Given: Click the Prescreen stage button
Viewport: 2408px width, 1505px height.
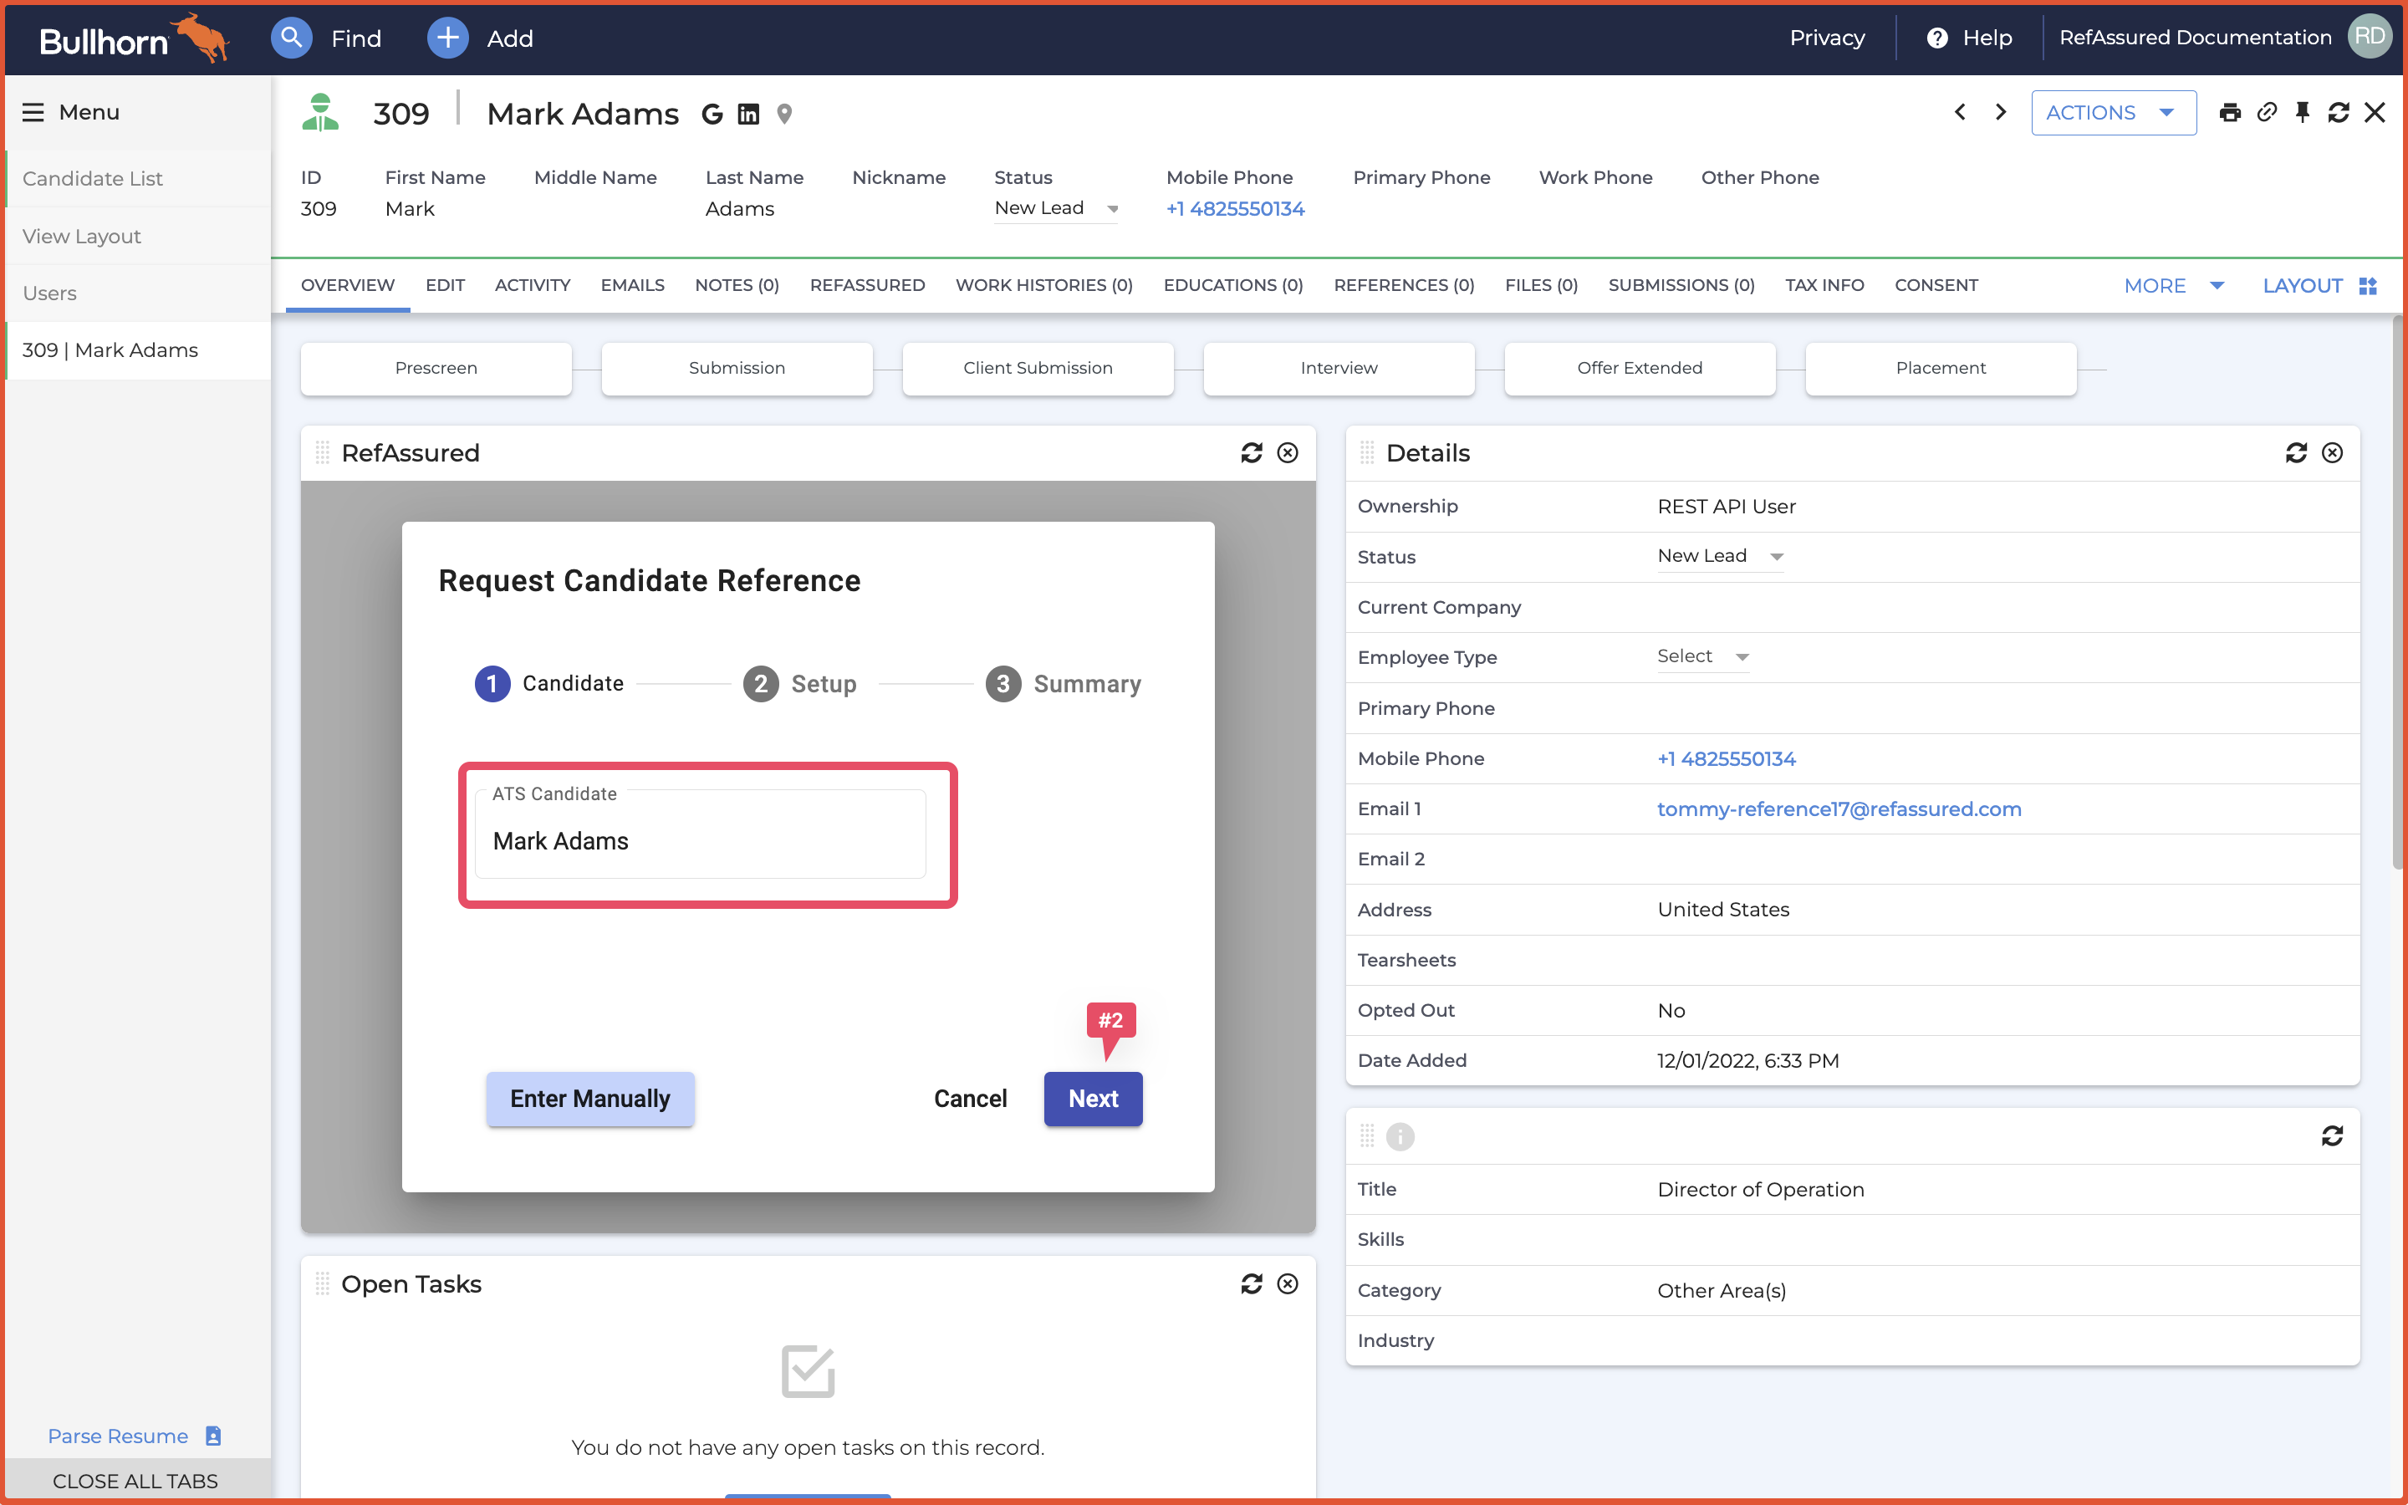Looking at the screenshot, I should (x=436, y=368).
